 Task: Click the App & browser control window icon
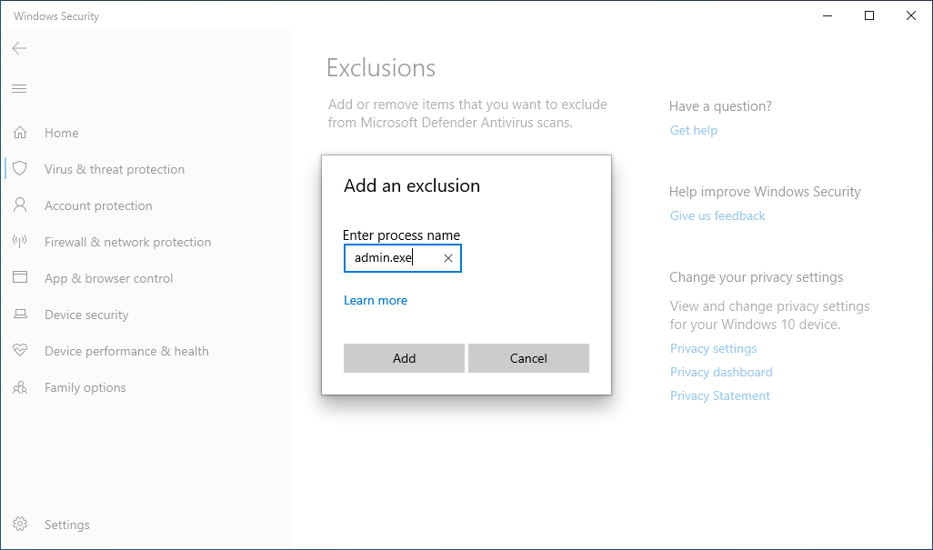point(20,277)
